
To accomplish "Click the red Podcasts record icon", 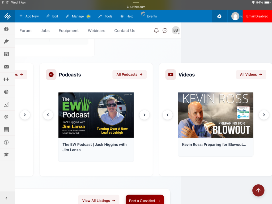I will click(x=51, y=75).
